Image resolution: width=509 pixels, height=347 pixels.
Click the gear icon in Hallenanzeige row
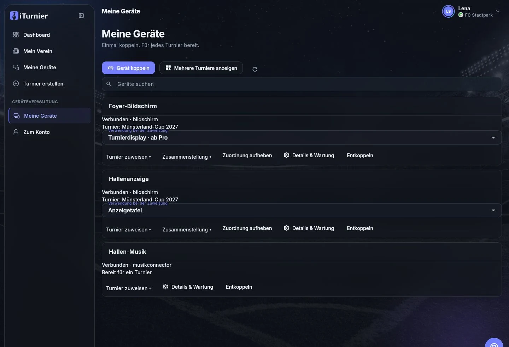pos(286,228)
